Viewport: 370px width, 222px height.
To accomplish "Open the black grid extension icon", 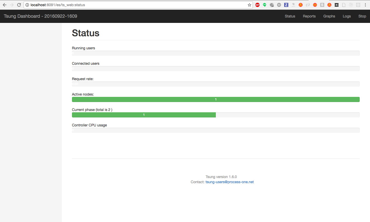I will (x=337, y=5).
